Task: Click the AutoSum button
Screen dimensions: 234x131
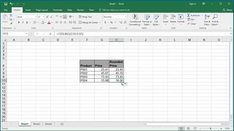Action: pos(193,15)
